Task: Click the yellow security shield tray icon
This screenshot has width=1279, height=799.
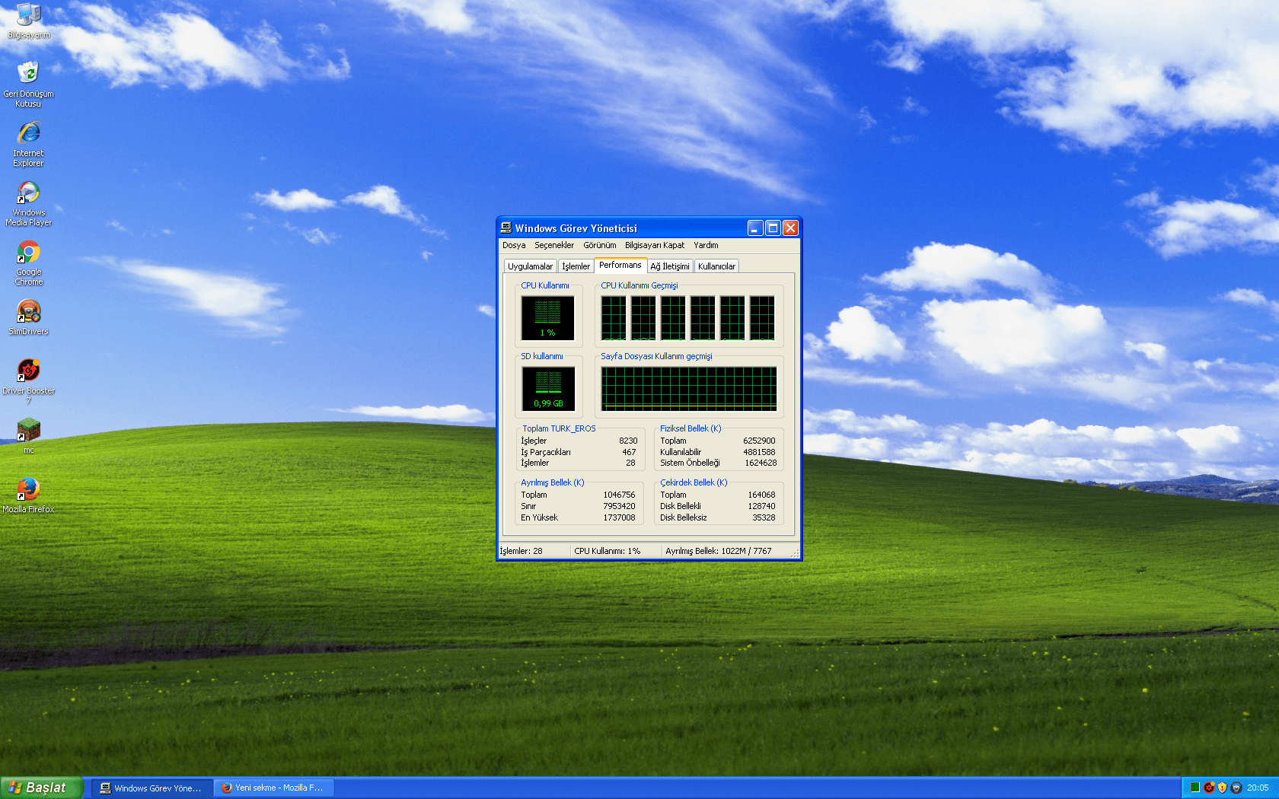Action: [x=1222, y=788]
